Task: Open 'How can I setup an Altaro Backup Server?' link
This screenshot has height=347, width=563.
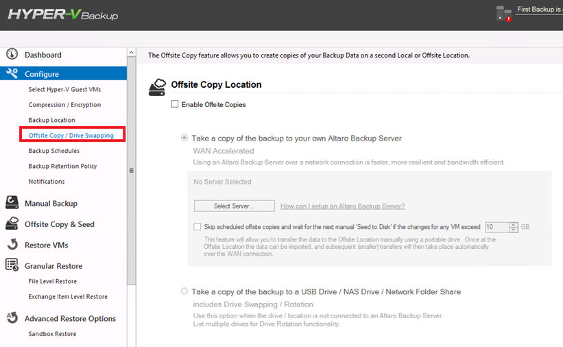Action: (343, 206)
